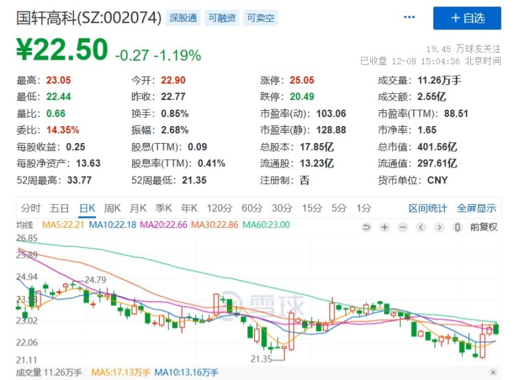Click volume MA5:17.13万手 label
The height and width of the screenshot is (380, 514).
coord(121,372)
